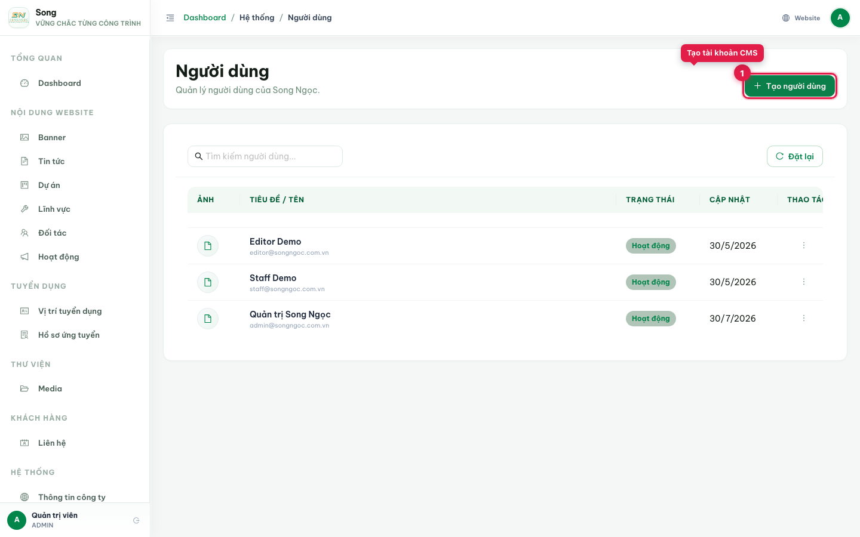Toggle sidebar collapse icon beside breadcrumb
Image resolution: width=860 pixels, height=537 pixels.
[x=170, y=18]
